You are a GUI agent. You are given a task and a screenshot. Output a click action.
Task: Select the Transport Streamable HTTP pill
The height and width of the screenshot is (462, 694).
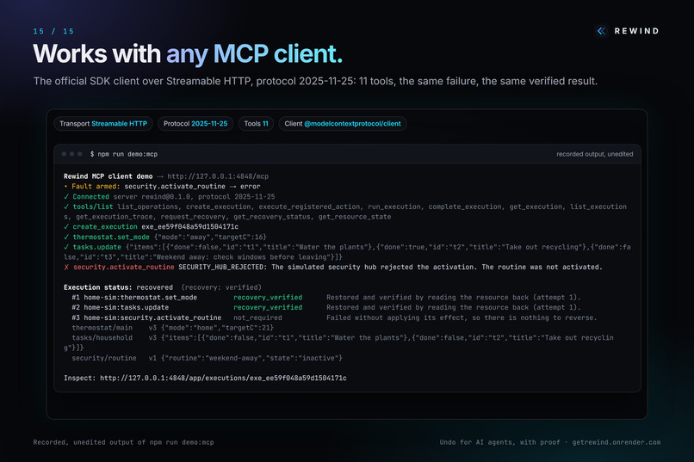click(103, 124)
